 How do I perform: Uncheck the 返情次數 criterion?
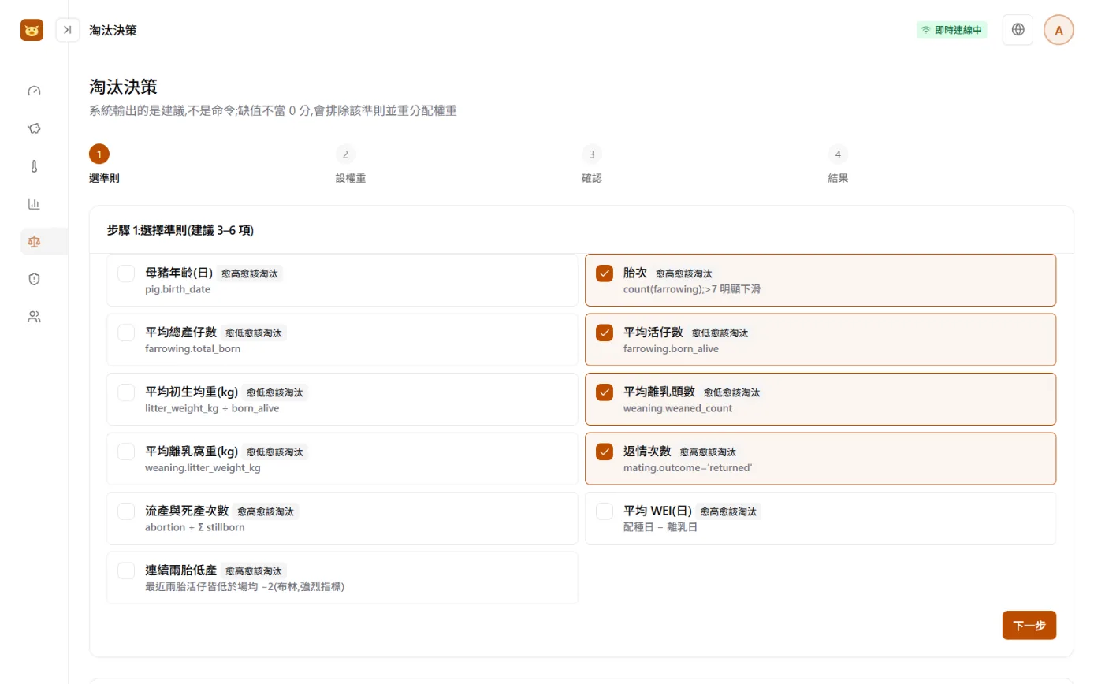click(605, 452)
